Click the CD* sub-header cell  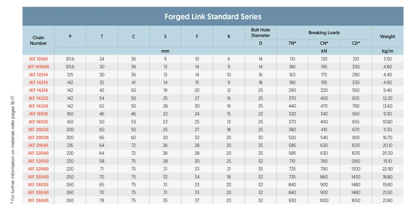click(x=355, y=43)
